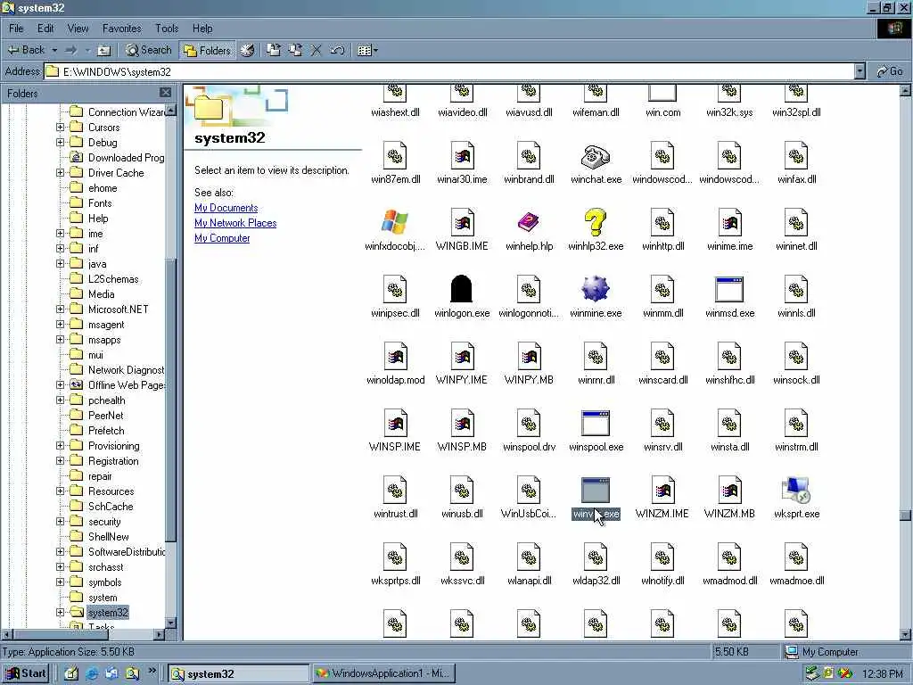Select the winhlp32.exe question mark icon
Image resolution: width=913 pixels, height=685 pixels.
pyautogui.click(x=595, y=222)
